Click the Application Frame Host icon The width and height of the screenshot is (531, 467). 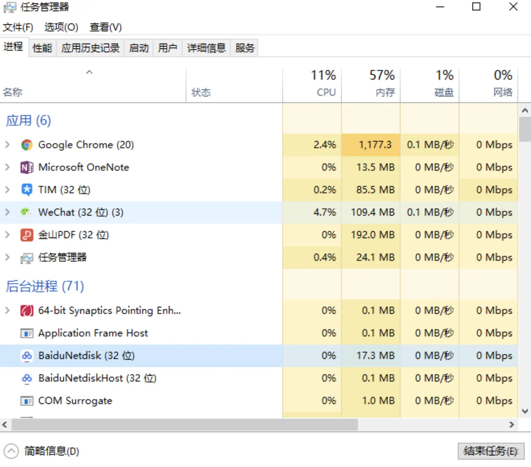click(x=27, y=333)
